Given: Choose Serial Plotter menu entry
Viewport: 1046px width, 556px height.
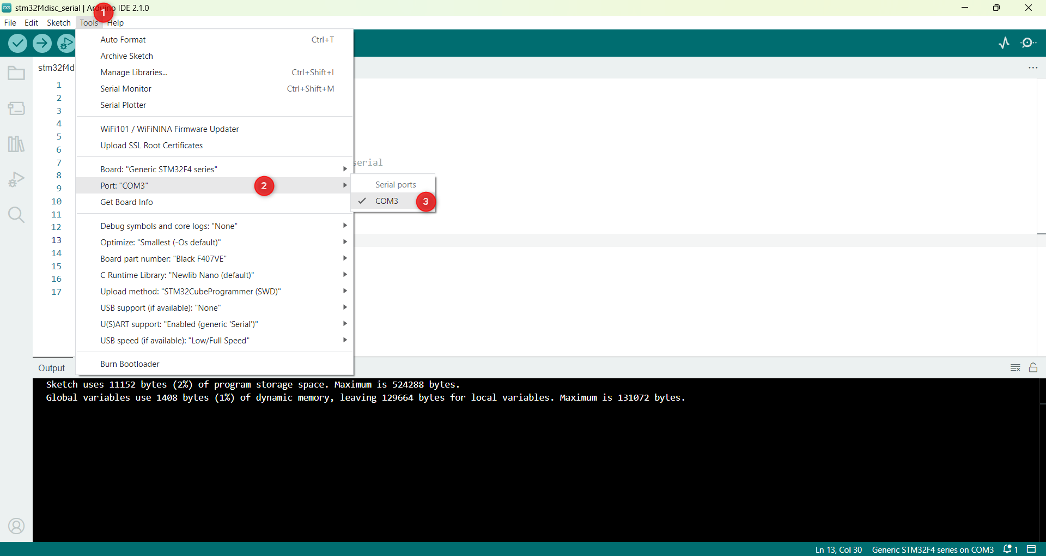Looking at the screenshot, I should coord(215,105).
